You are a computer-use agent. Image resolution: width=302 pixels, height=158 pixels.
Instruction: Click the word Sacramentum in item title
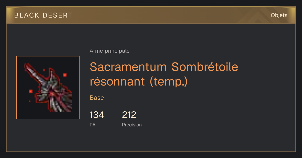point(128,67)
